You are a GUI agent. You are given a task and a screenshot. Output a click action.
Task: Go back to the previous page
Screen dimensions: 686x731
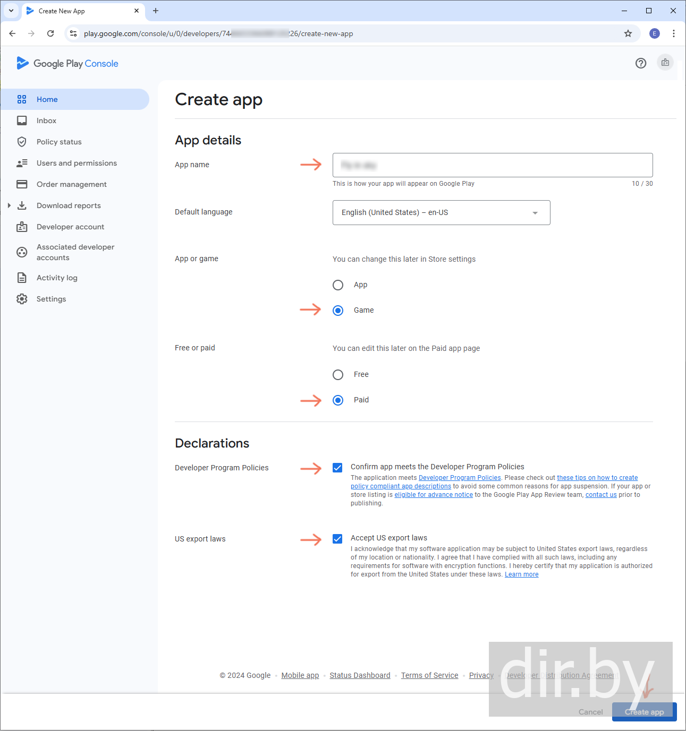pyautogui.click(x=12, y=33)
